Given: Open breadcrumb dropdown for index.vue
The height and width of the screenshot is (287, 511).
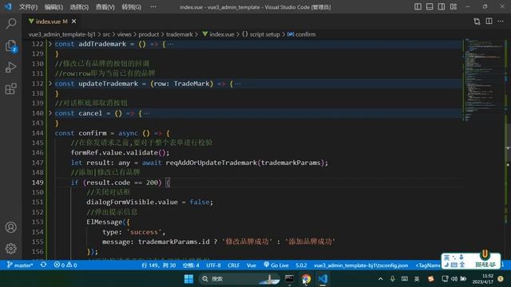Looking at the screenshot, I should (218, 34).
